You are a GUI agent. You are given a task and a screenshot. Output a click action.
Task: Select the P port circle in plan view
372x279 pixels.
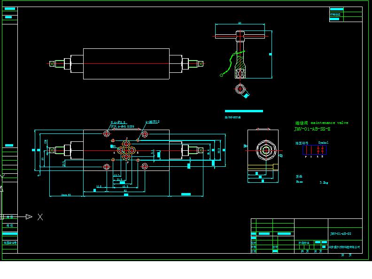[x=126, y=156]
